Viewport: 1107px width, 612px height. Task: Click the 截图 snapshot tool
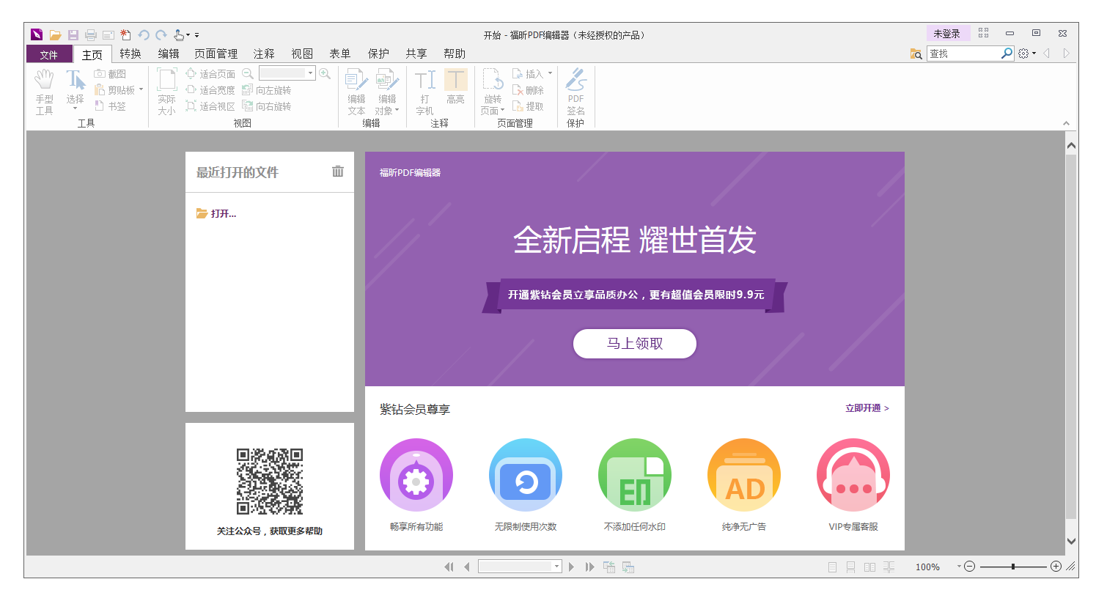[110, 74]
